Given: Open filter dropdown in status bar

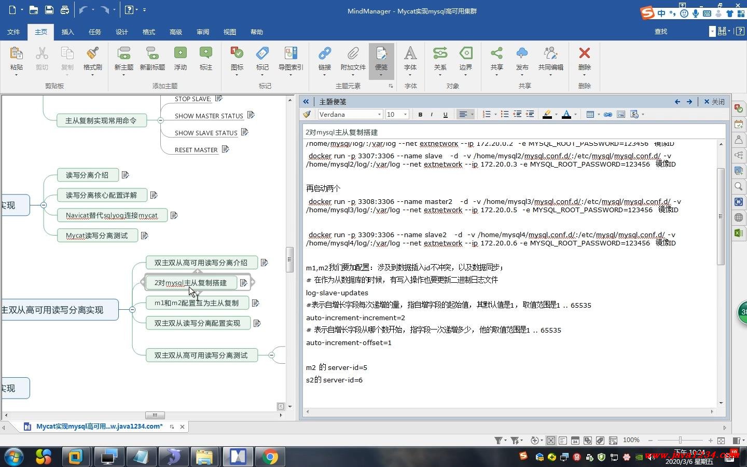Looking at the screenshot, I should click(506, 441).
